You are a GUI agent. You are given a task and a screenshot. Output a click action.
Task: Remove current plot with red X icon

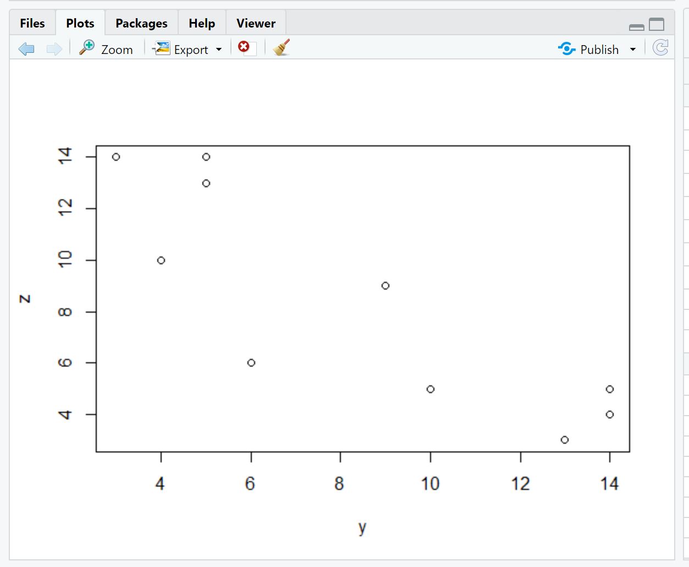point(244,47)
